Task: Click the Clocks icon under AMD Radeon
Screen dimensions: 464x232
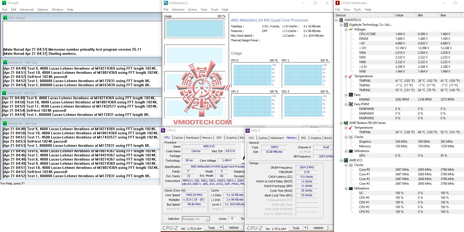Action: 351,137
